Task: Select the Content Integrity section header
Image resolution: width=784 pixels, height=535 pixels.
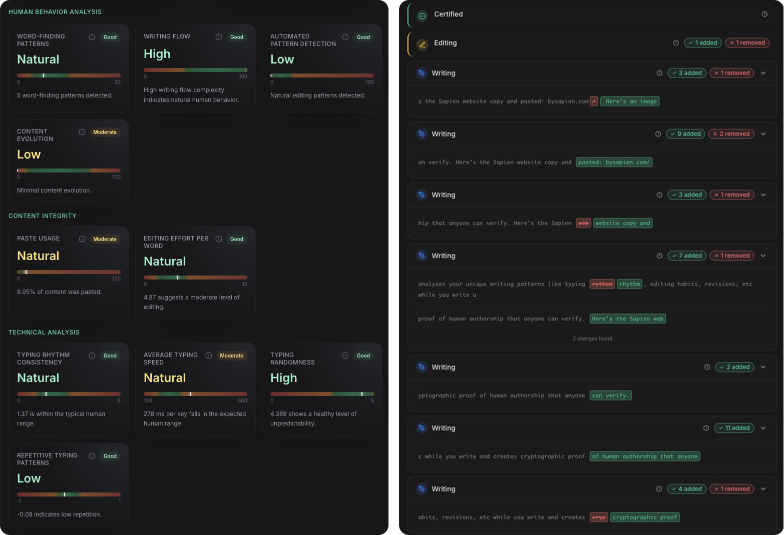Action: point(42,216)
